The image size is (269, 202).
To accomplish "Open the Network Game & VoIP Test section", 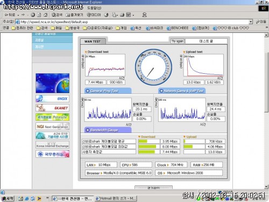I will click(182, 91).
